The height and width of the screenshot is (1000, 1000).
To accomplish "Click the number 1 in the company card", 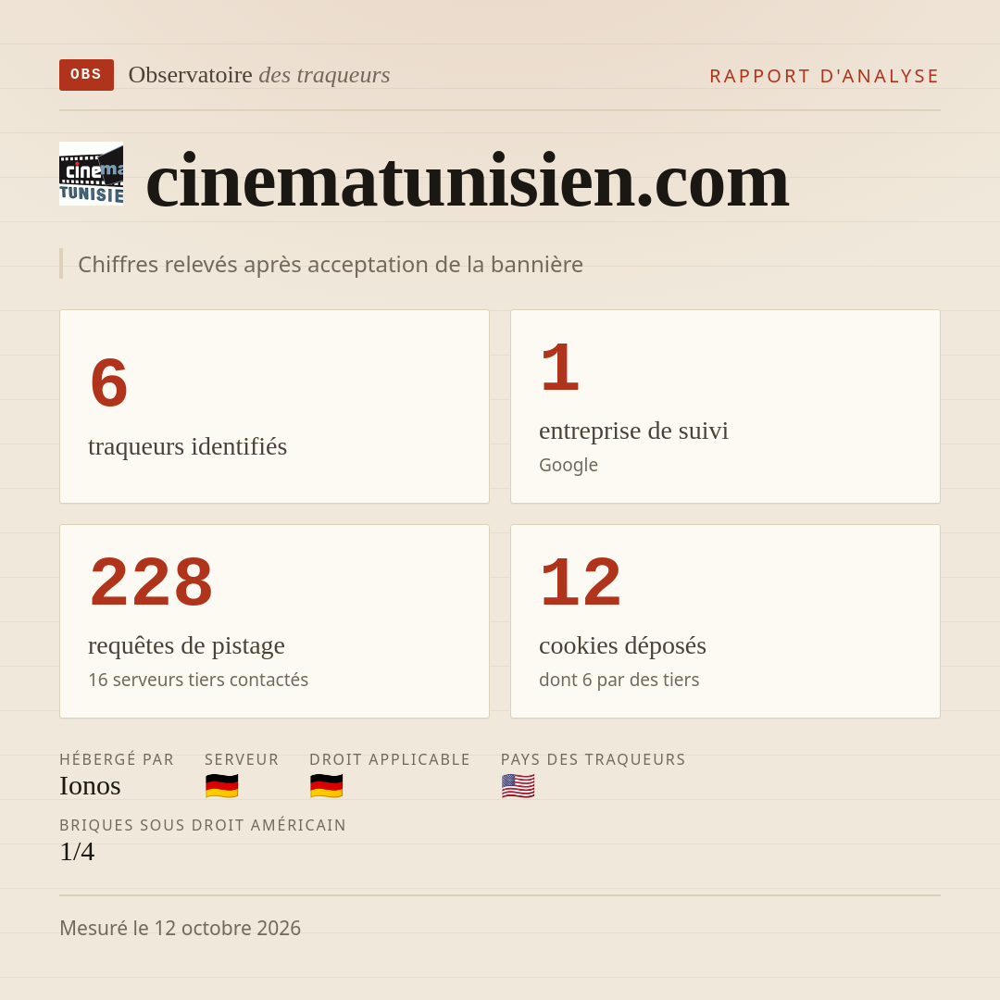I will coord(560,367).
